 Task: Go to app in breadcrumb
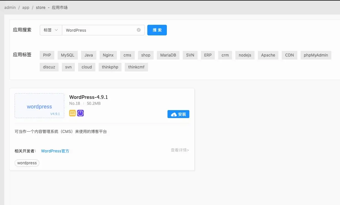[25, 8]
